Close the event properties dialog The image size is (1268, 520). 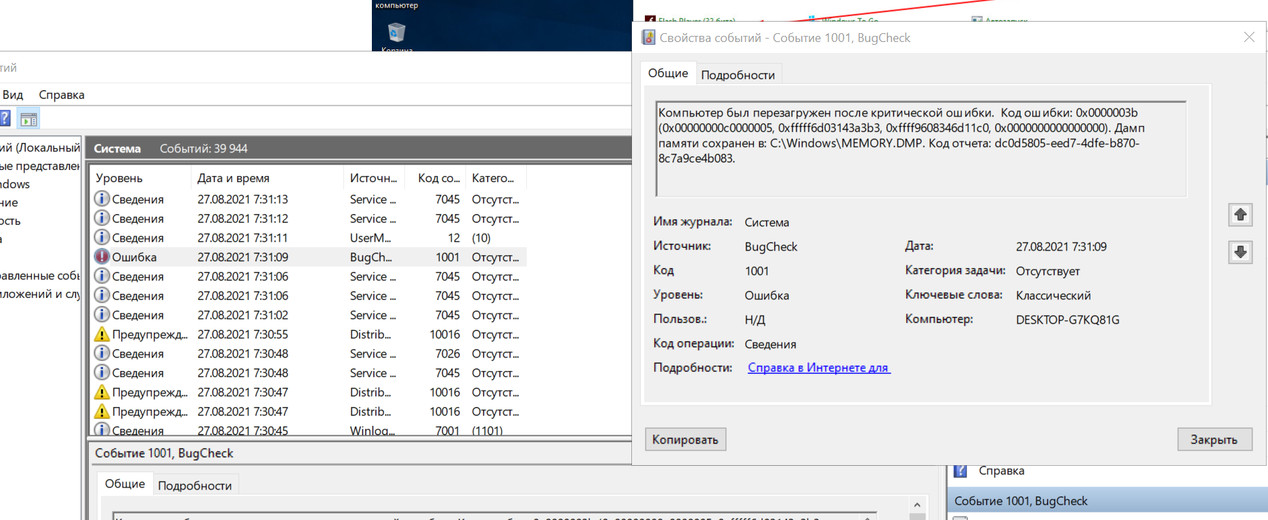point(1250,37)
